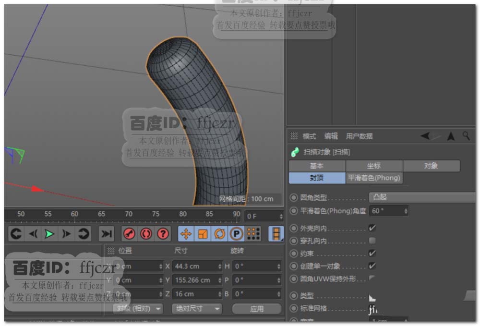This screenshot has width=480, height=326.
Task: Click the H rotation field
Action: pyautogui.click(x=256, y=266)
